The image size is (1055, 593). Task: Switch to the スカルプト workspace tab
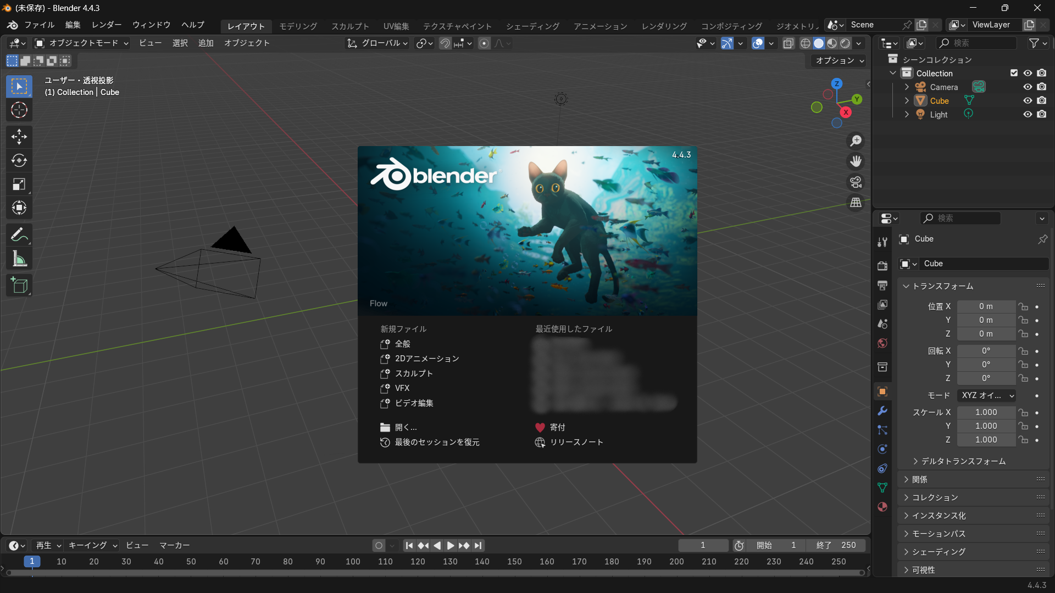[350, 26]
